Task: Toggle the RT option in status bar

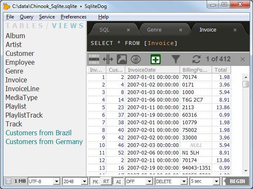Action: click(x=106, y=181)
